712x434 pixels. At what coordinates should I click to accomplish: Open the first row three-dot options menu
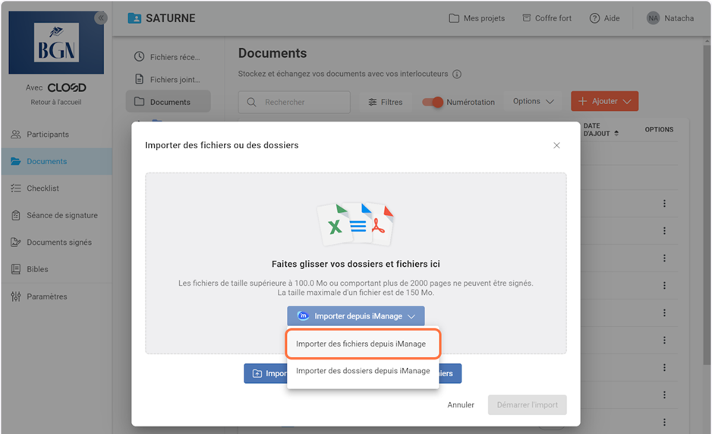click(x=664, y=203)
